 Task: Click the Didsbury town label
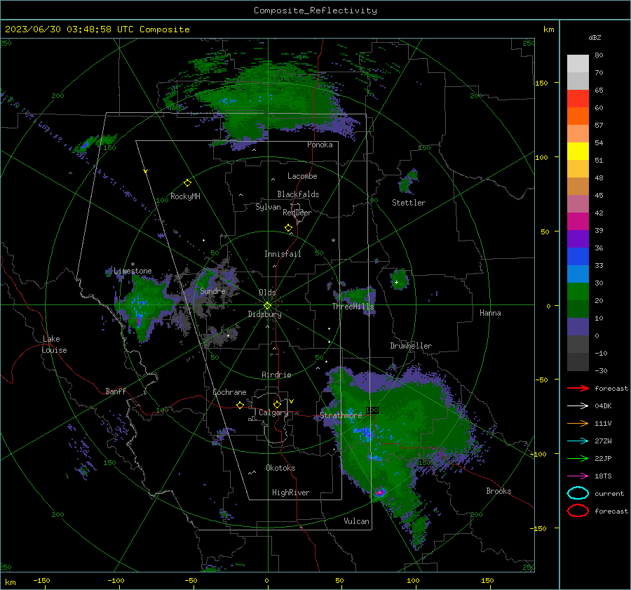(264, 314)
